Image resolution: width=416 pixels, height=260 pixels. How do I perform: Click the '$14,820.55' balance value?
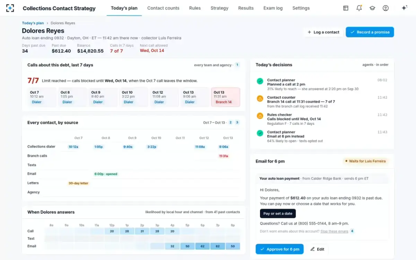click(90, 51)
